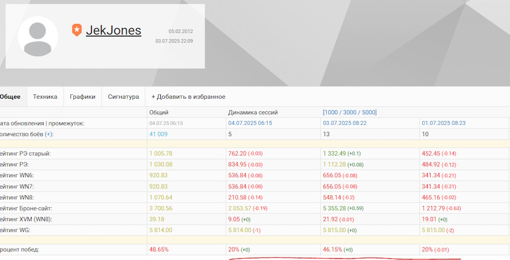Click the session value 834.95
510x260 pixels.
(x=237, y=165)
